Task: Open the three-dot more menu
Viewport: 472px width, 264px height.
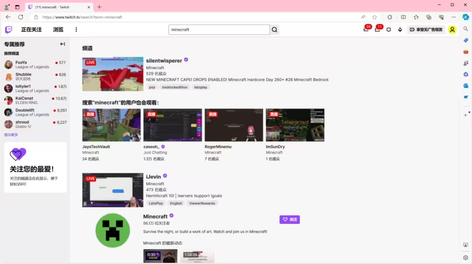Action: 76,30
